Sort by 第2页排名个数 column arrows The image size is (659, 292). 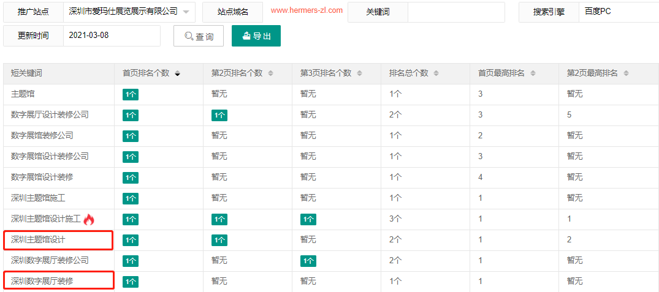coord(270,73)
